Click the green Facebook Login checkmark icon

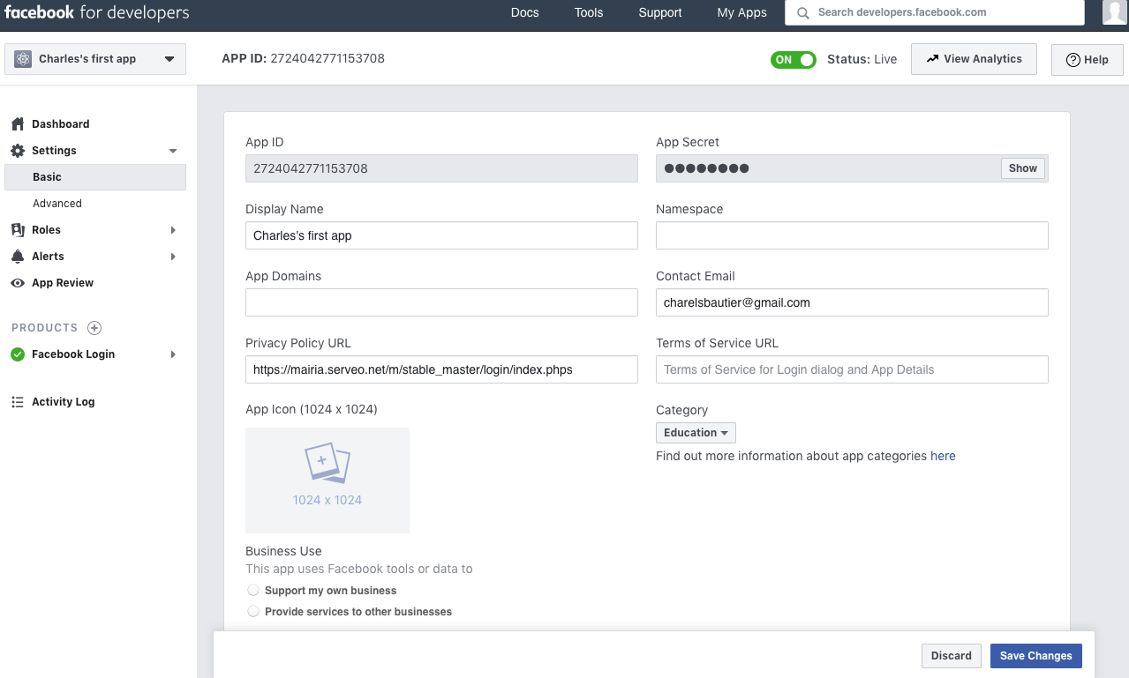coord(18,354)
